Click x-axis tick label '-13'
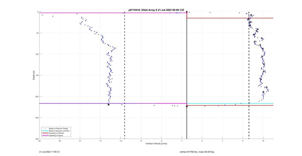This screenshot has width=302, height=156. [121, 141]
